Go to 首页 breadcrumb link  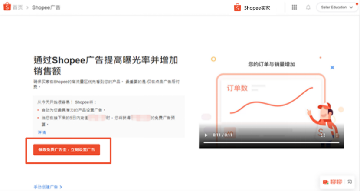point(18,7)
